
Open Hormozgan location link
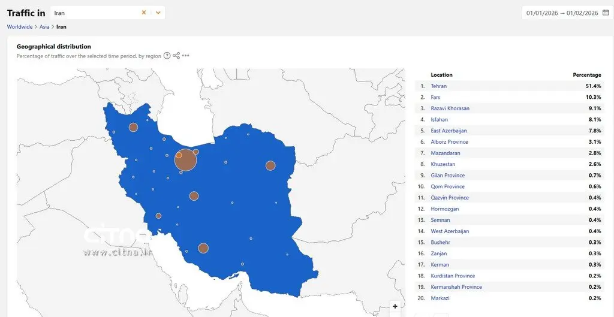[x=445, y=209]
